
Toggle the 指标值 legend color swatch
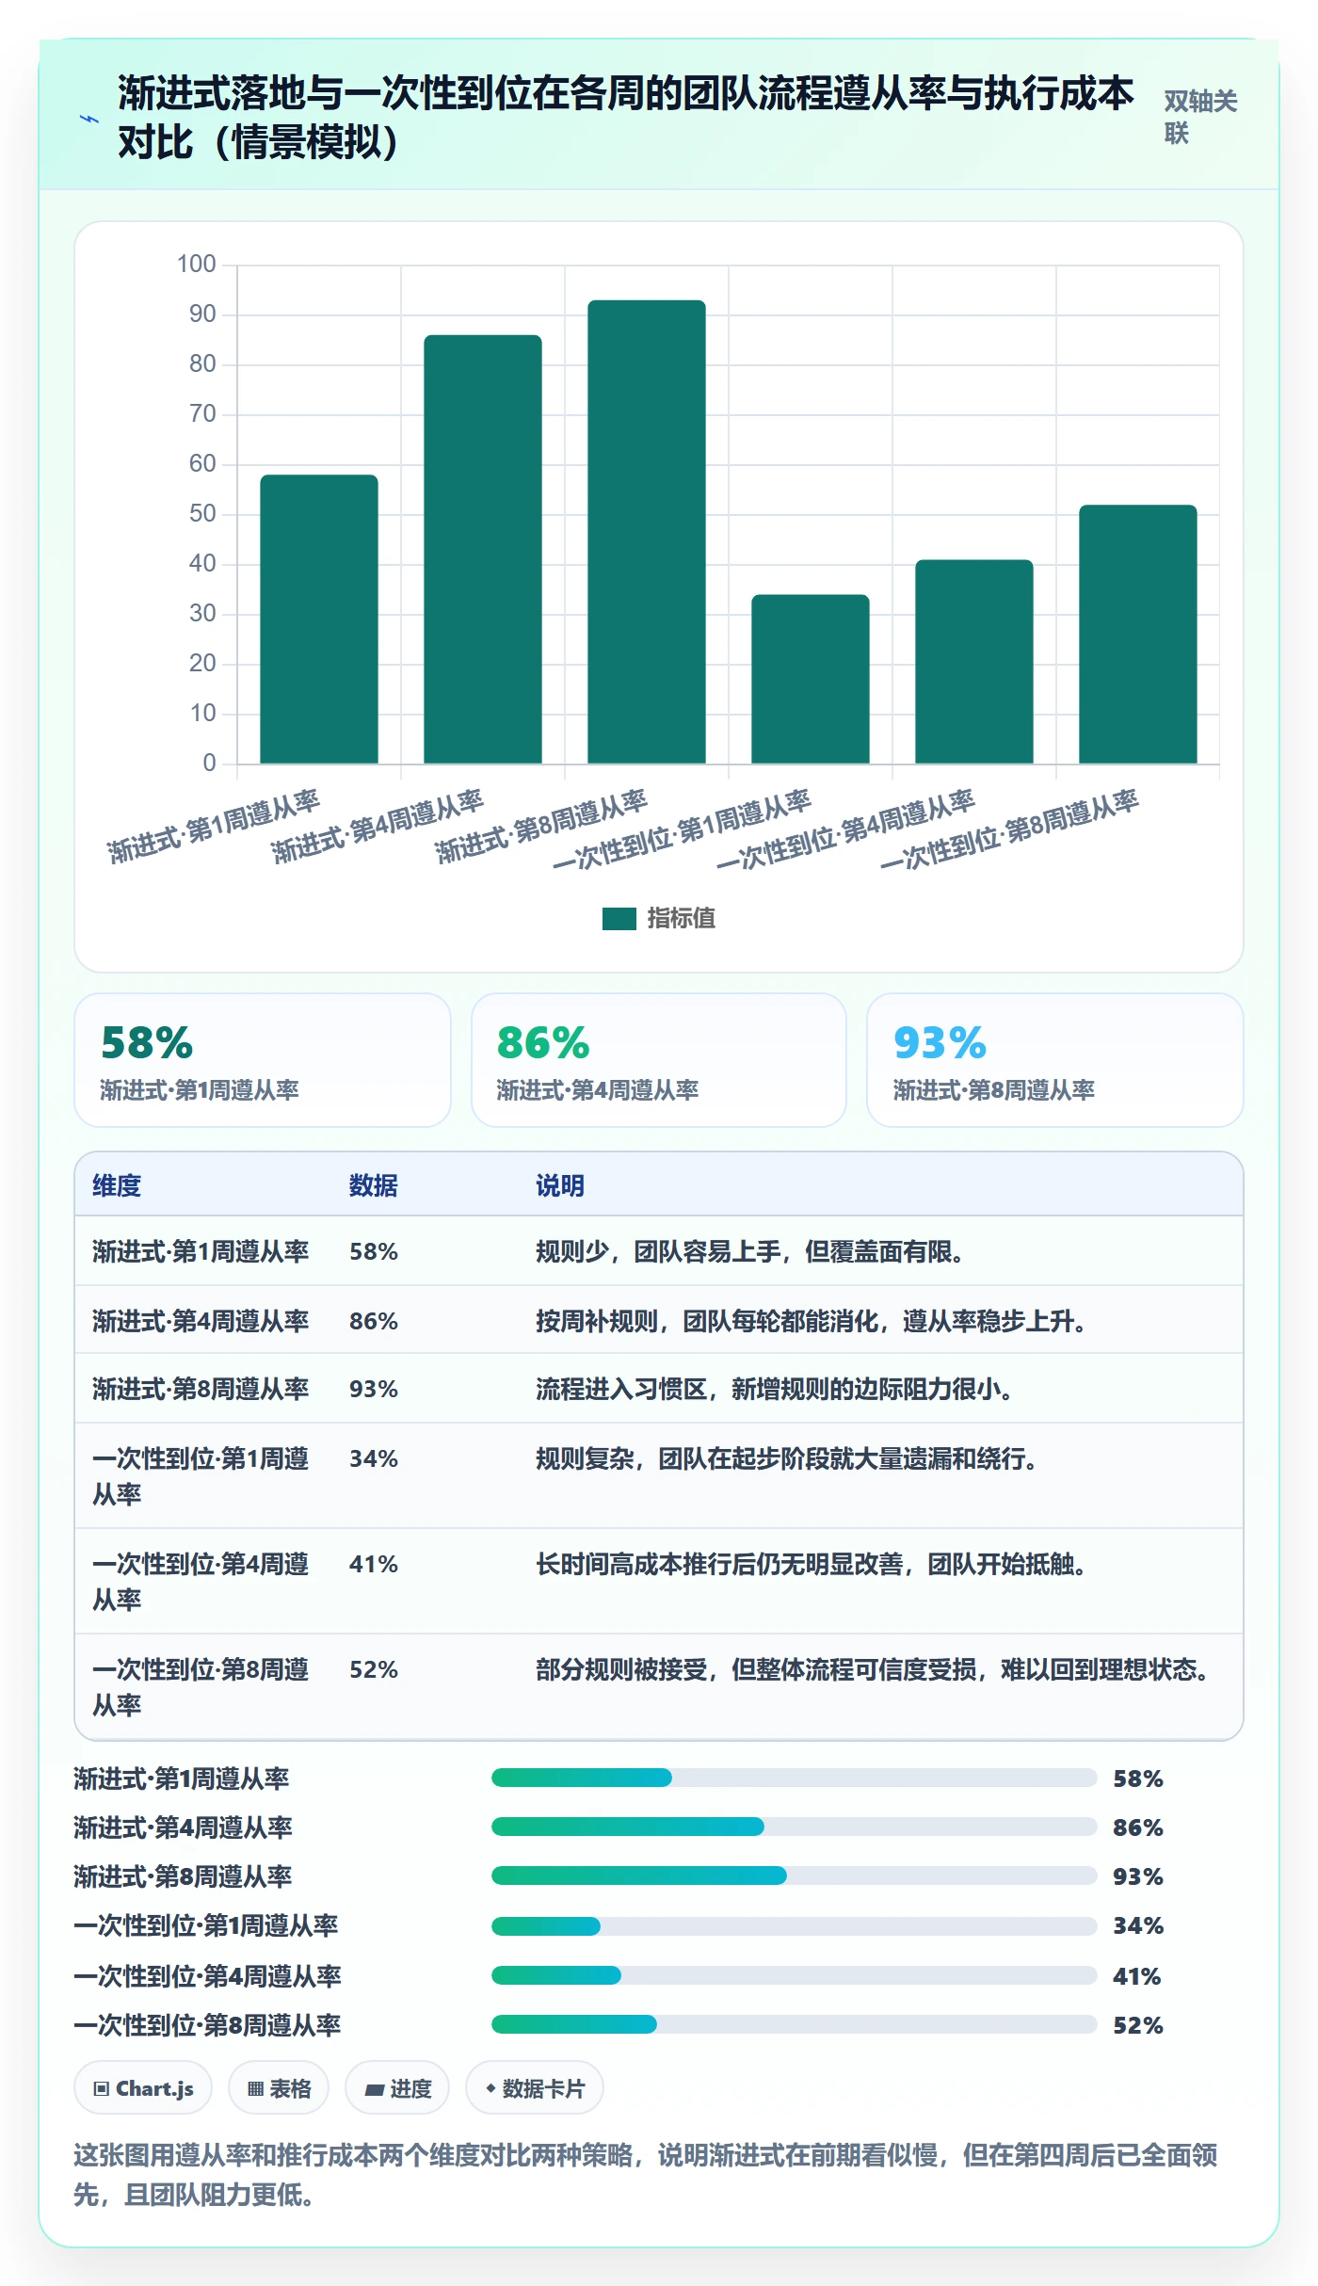click(x=619, y=918)
